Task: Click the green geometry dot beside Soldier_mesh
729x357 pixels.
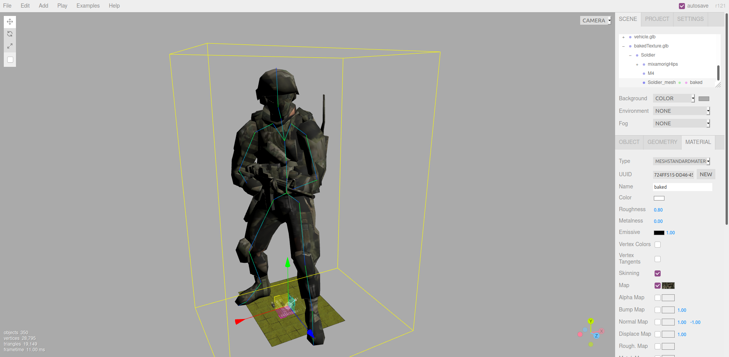Action: (680, 82)
